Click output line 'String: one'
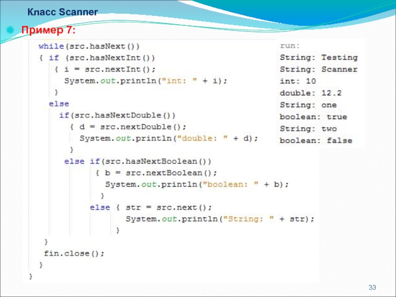Image resolution: width=396 pixels, height=297 pixels. coord(308,105)
